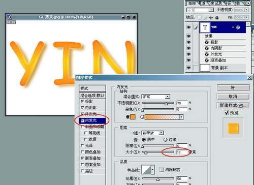Switch to the 历史记录 tab
The height and width of the screenshot is (185, 254).
215,4
